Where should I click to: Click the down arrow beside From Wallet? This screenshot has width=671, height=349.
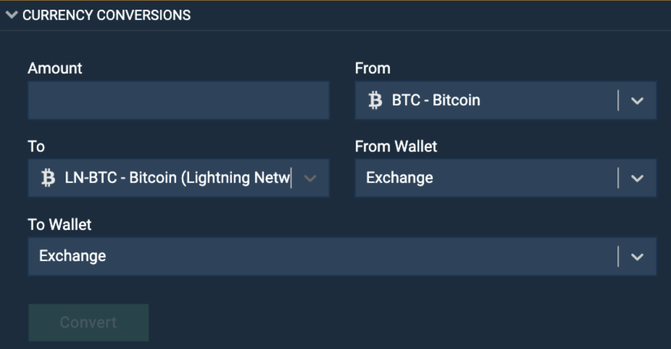(x=638, y=178)
